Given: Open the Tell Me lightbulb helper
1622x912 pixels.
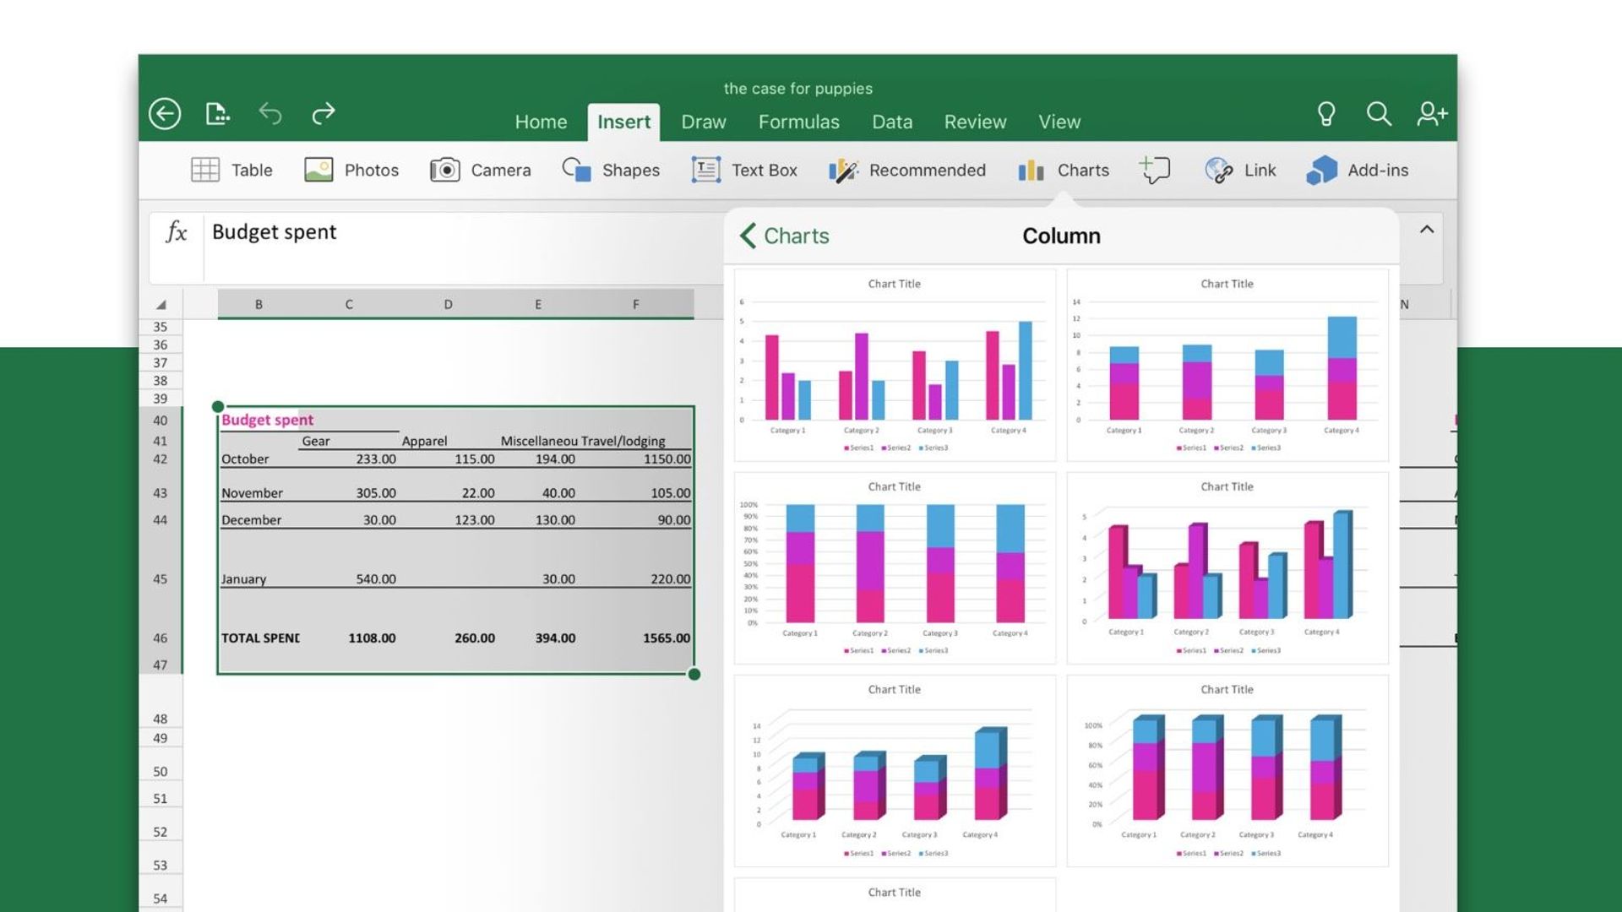Looking at the screenshot, I should [x=1325, y=113].
